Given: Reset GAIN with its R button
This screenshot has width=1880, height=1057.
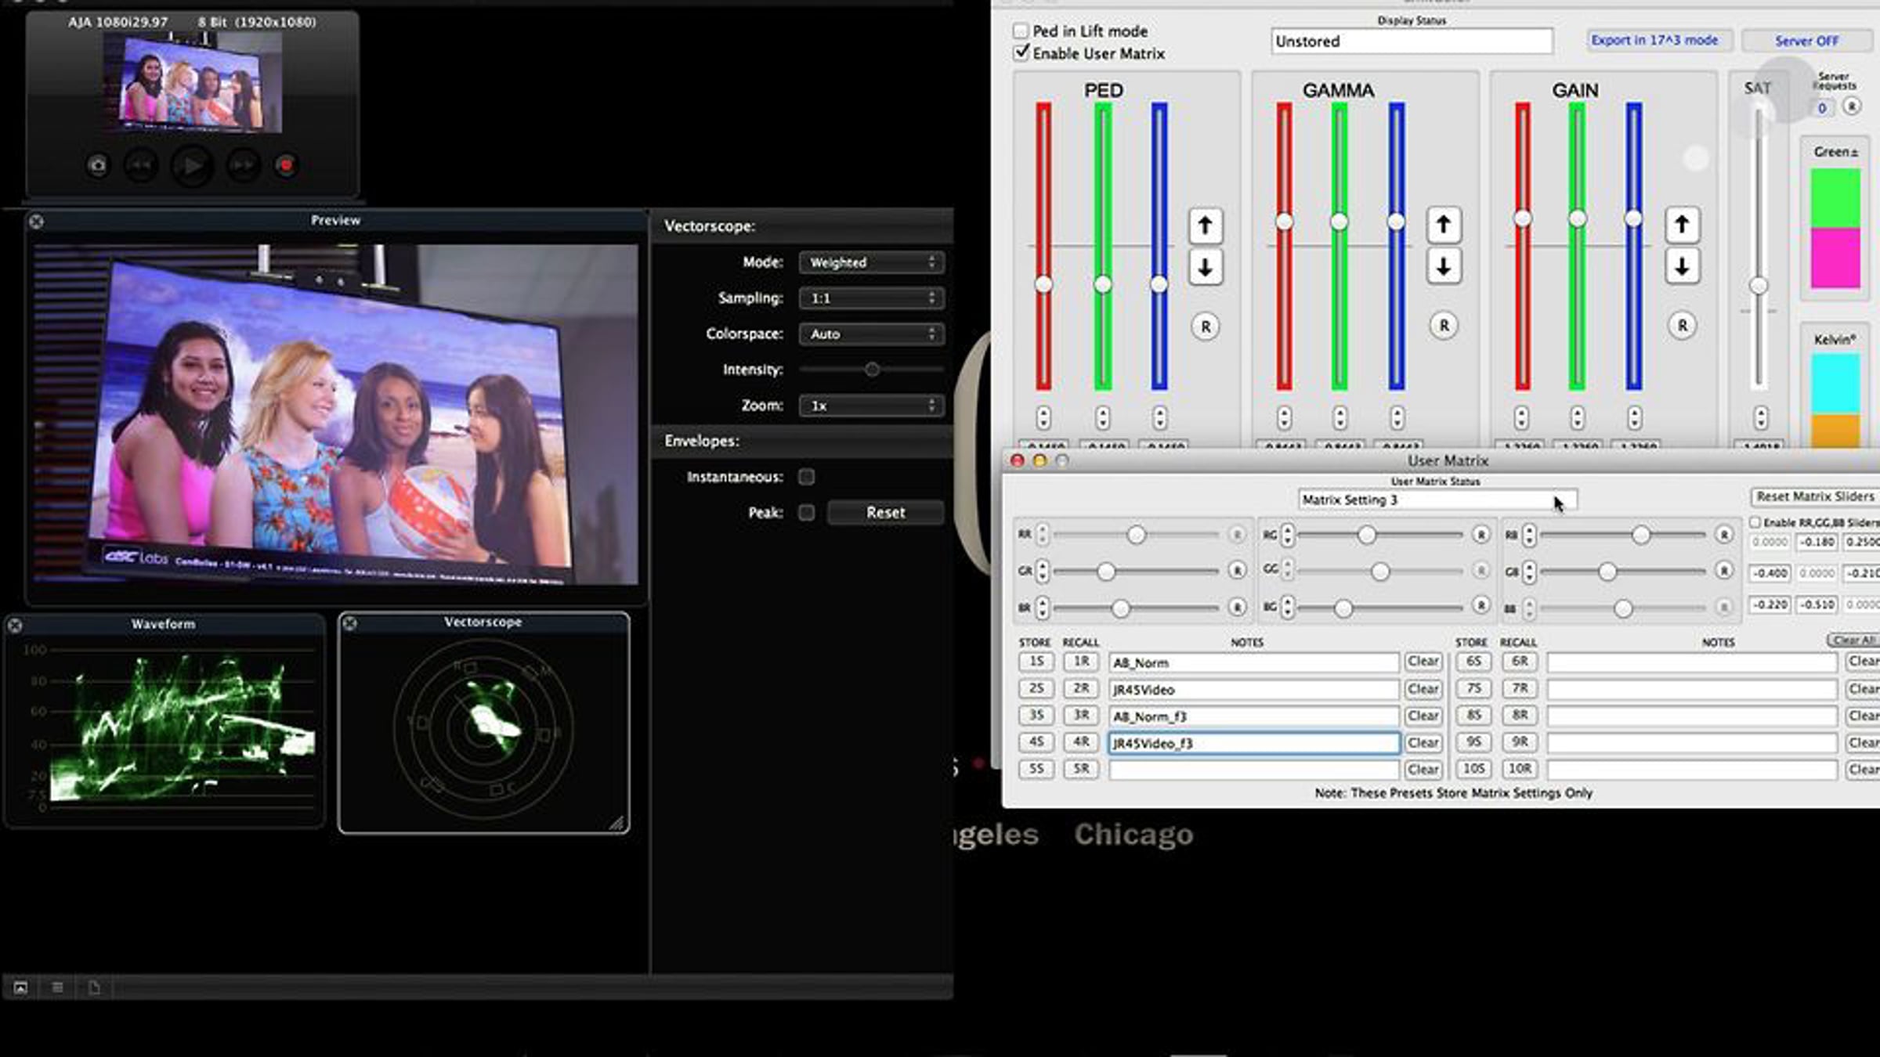Looking at the screenshot, I should (1682, 326).
